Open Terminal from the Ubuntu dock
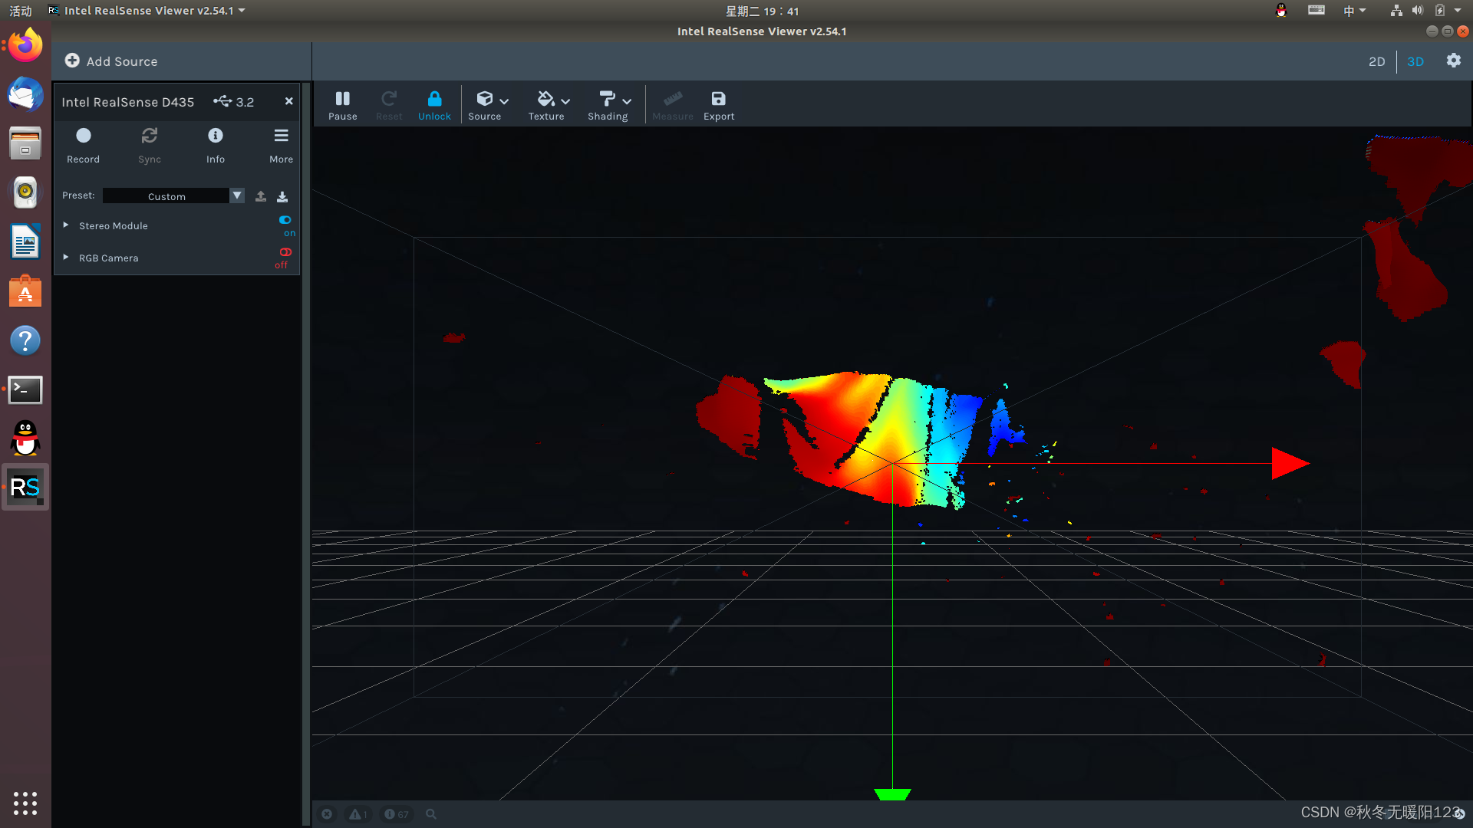1473x828 pixels. click(x=25, y=389)
